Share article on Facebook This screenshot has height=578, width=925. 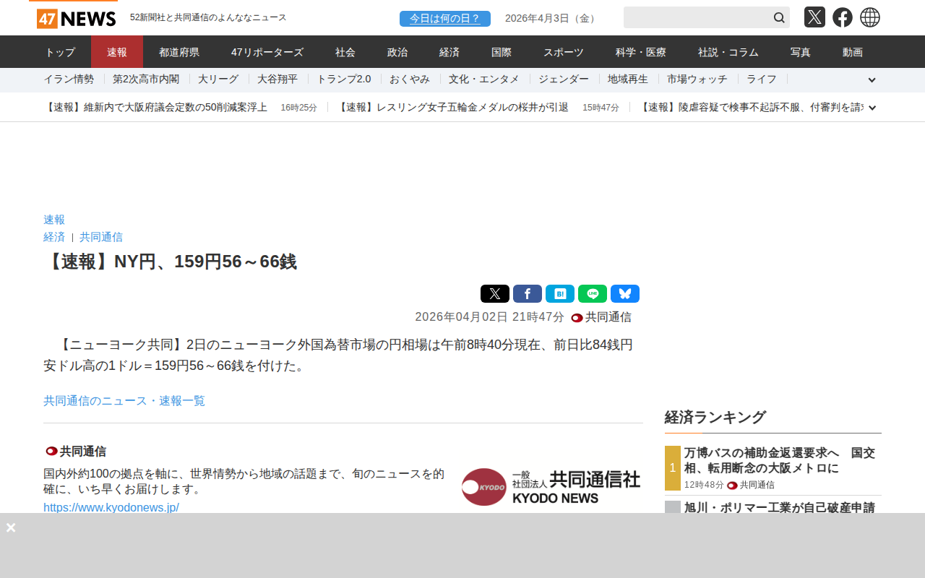(527, 294)
